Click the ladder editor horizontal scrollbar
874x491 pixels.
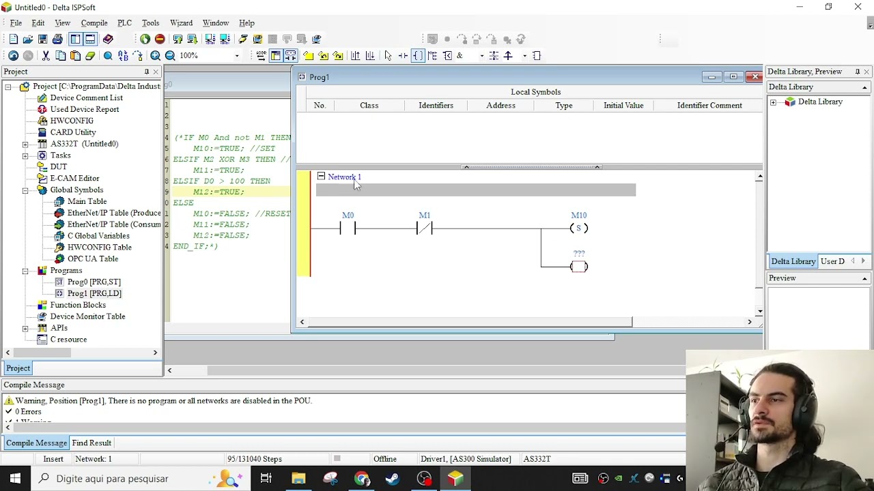click(x=526, y=322)
